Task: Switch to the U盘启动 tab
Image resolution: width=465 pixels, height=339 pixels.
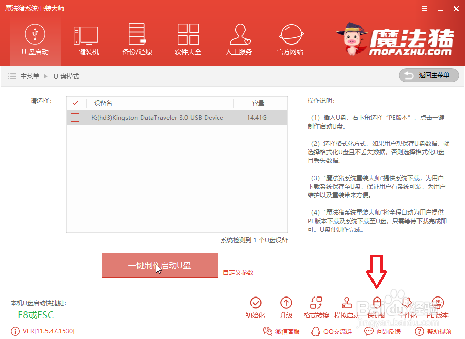Action: (35, 39)
